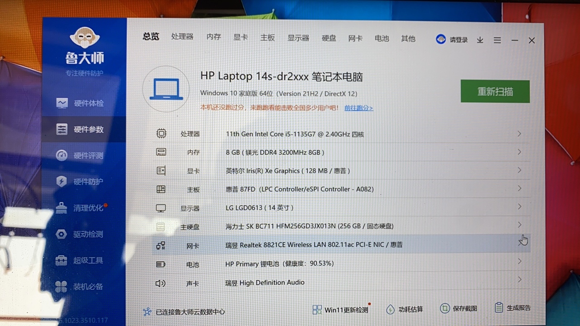580x326 pixels.
Task: Expand the 电池 battery row chevron
Action: click(x=519, y=262)
